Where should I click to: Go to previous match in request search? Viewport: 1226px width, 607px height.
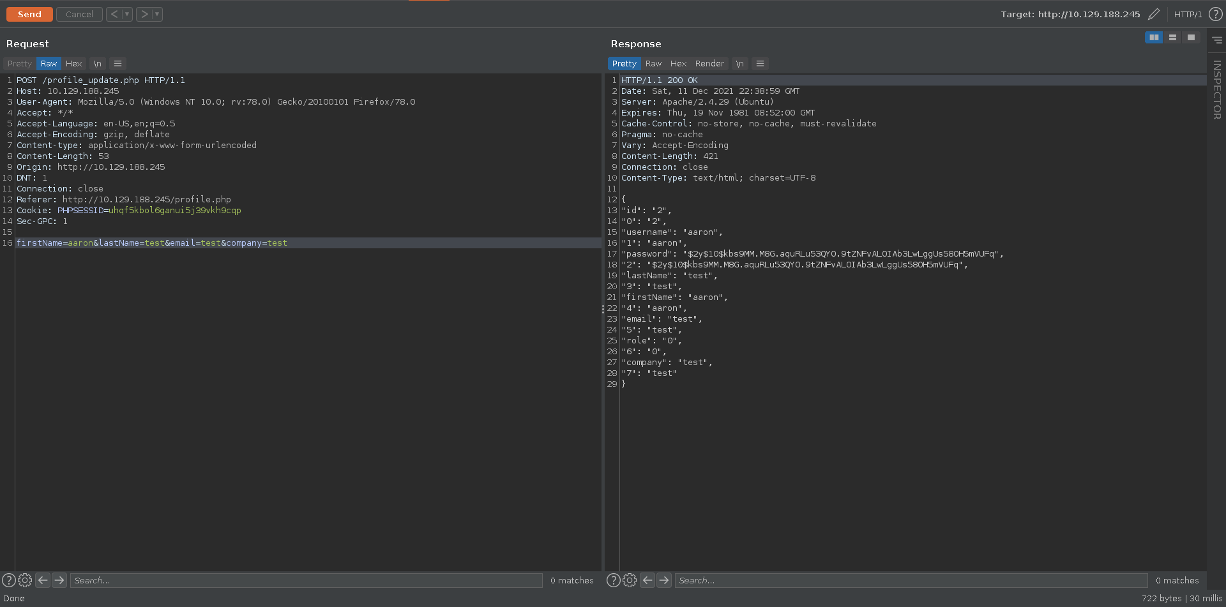[x=43, y=580]
